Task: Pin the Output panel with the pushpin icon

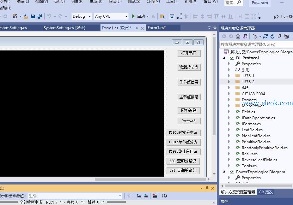Action: 207,188
